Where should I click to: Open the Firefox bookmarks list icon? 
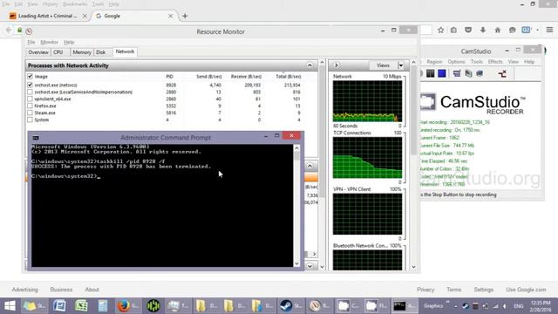pos(453,31)
